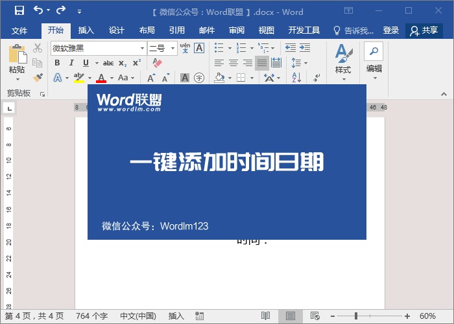Screen dimensions: 454x324
Task: Switch to the 布局 tab
Action: coord(147,30)
